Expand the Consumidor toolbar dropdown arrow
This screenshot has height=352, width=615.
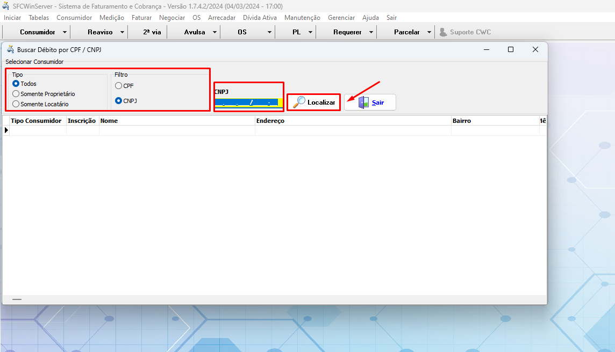65,32
